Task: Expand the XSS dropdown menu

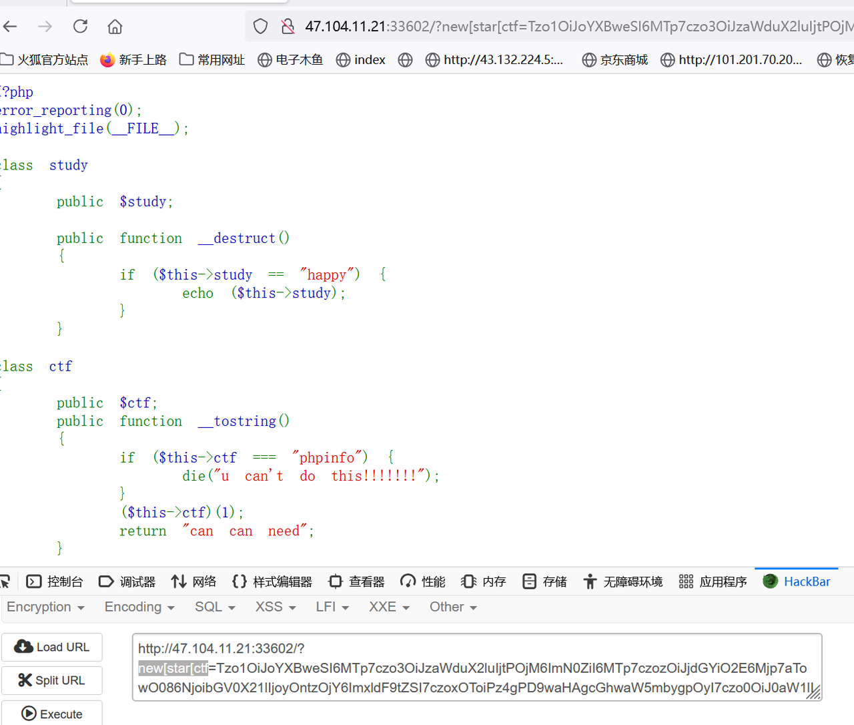Action: (275, 607)
